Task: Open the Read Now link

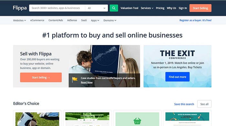Action: tap(87, 83)
